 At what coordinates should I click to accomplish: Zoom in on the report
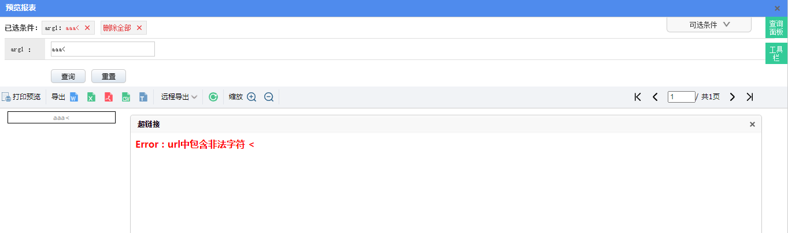coord(251,97)
